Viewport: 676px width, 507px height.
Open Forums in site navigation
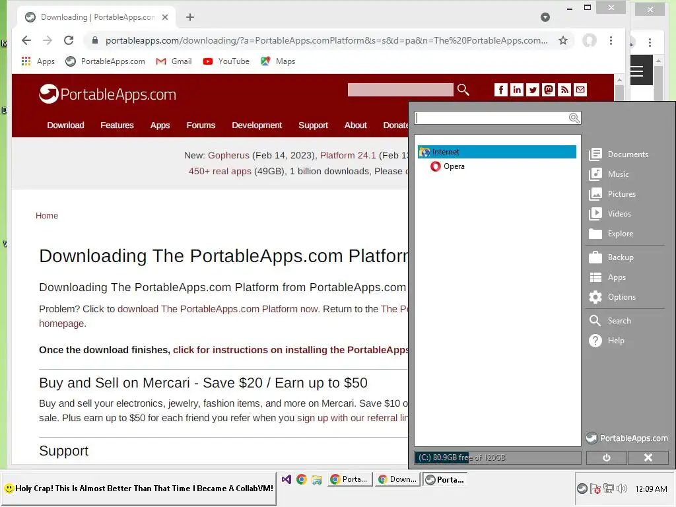tap(201, 125)
